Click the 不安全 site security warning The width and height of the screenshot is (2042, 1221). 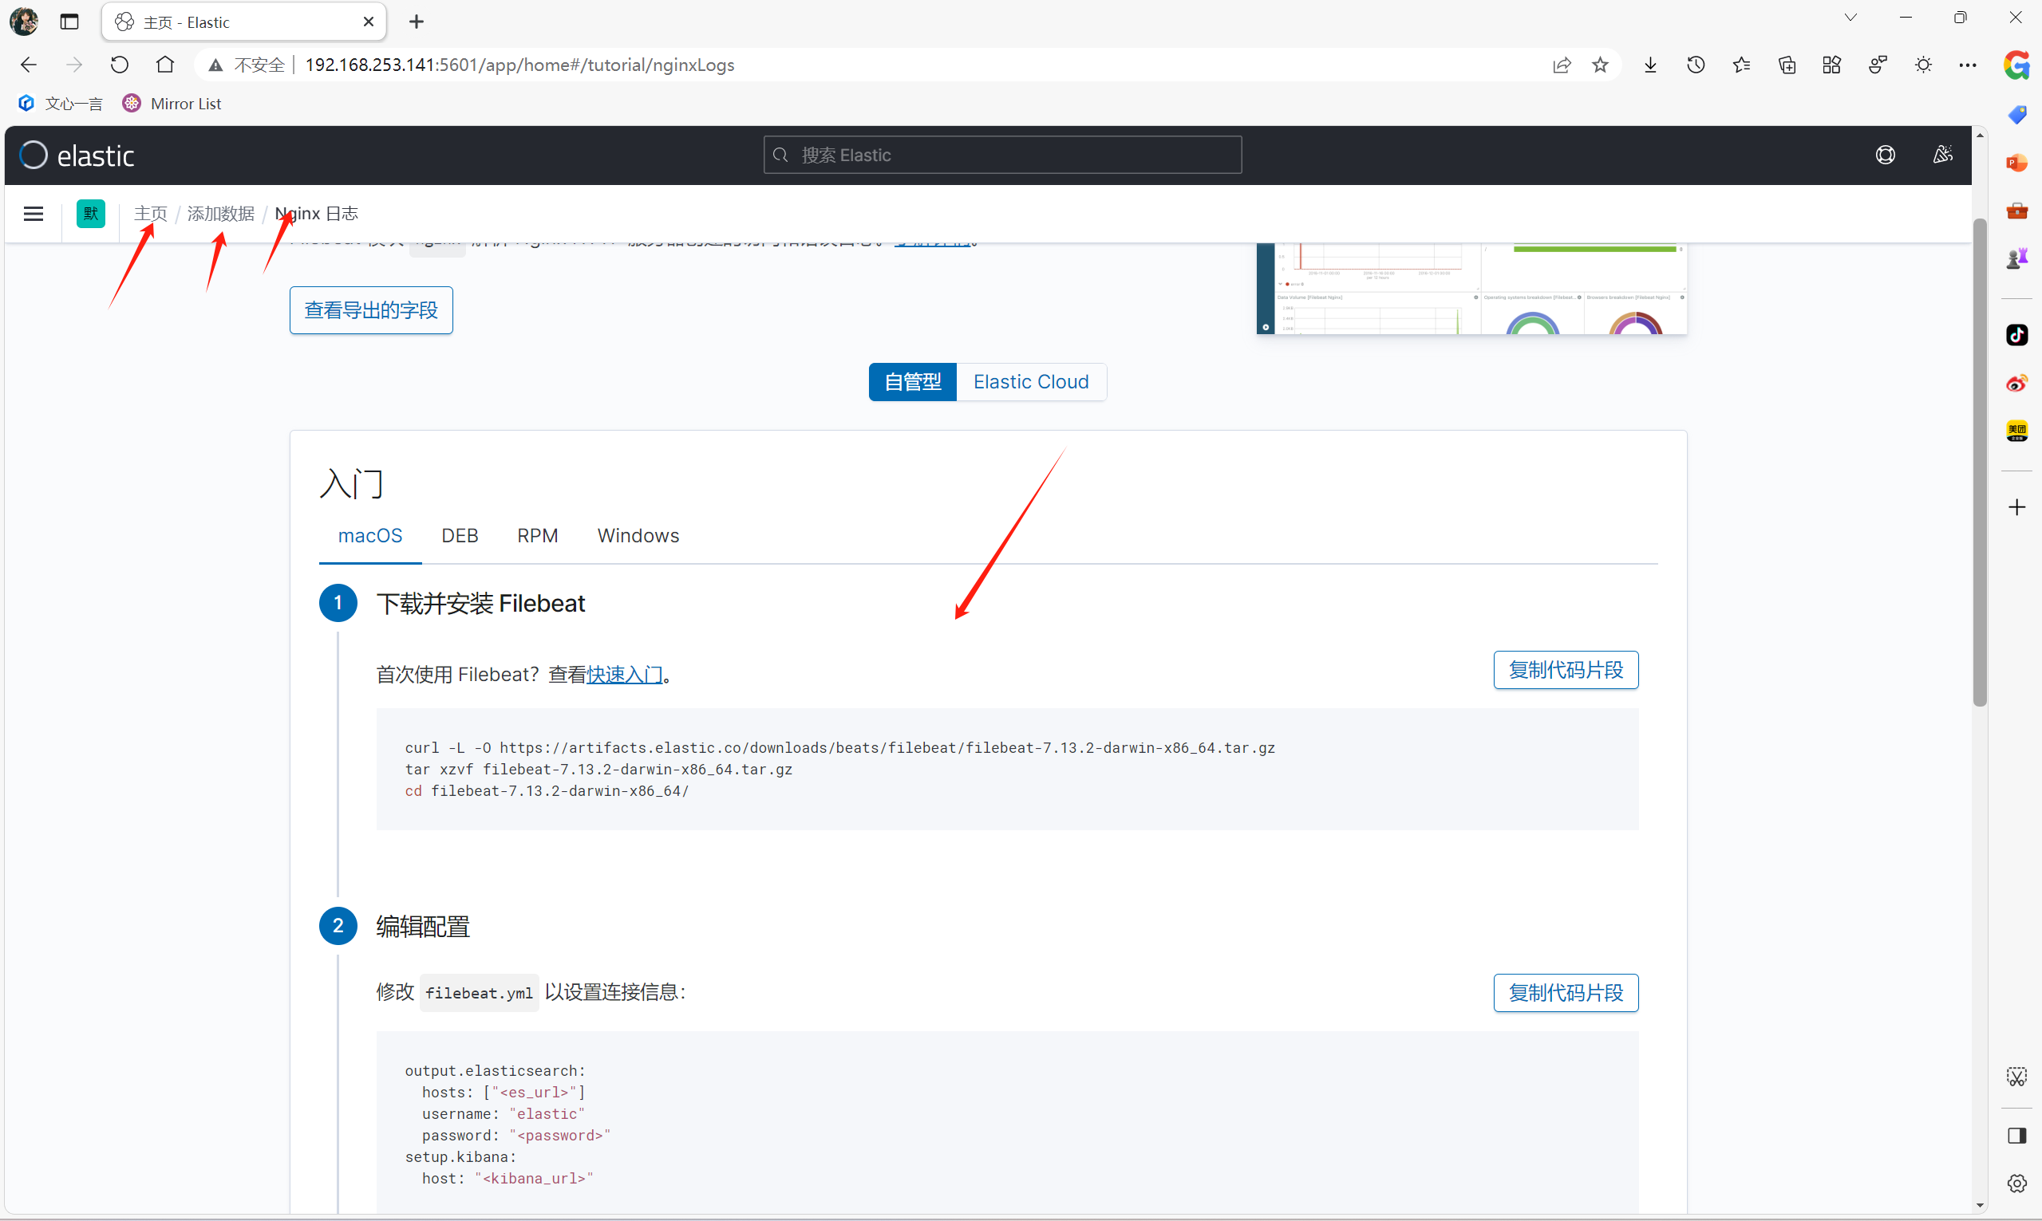tap(246, 65)
